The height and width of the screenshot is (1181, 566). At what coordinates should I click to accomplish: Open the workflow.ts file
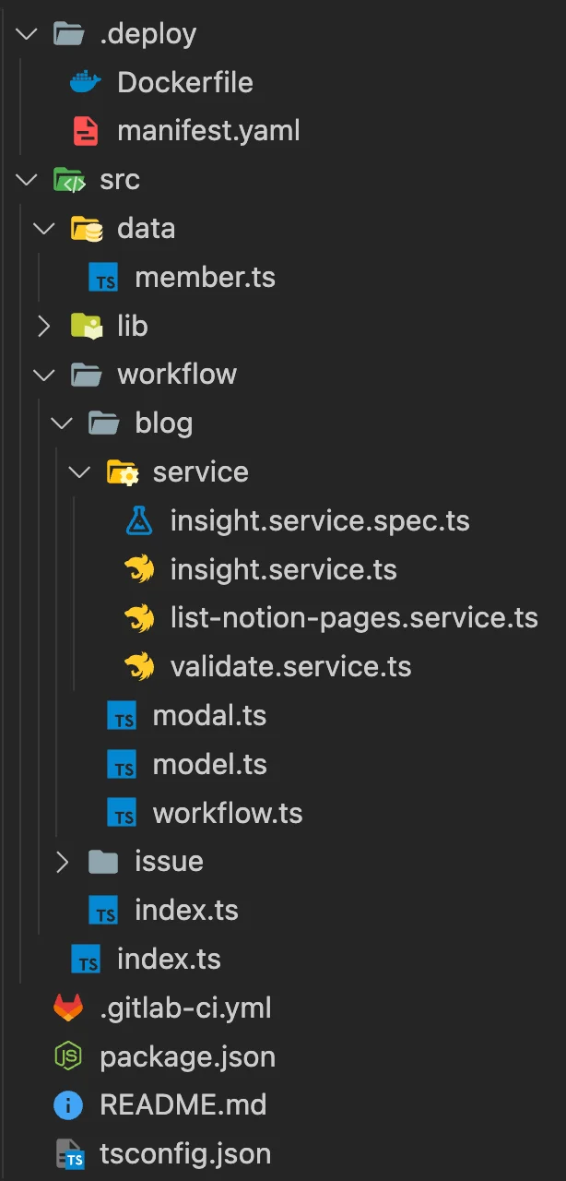pyautogui.click(x=228, y=814)
